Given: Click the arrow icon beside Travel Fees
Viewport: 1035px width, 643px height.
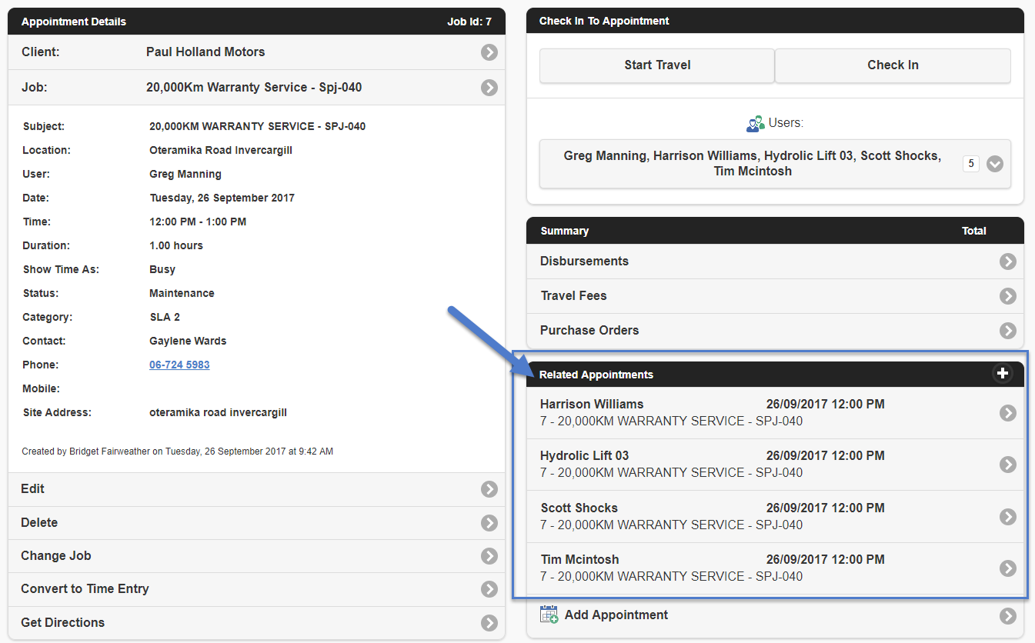Looking at the screenshot, I should tap(1007, 296).
